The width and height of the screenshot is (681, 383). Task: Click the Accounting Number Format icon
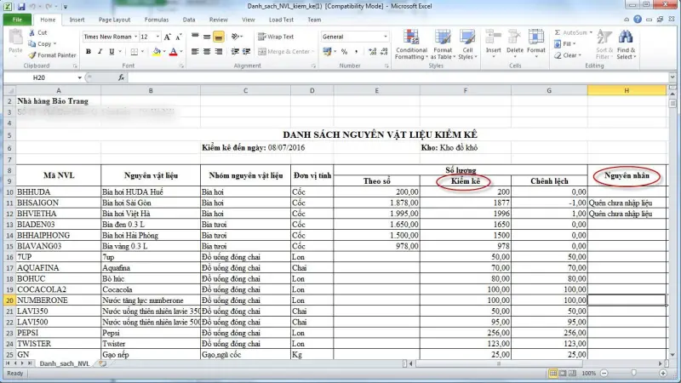coord(327,52)
